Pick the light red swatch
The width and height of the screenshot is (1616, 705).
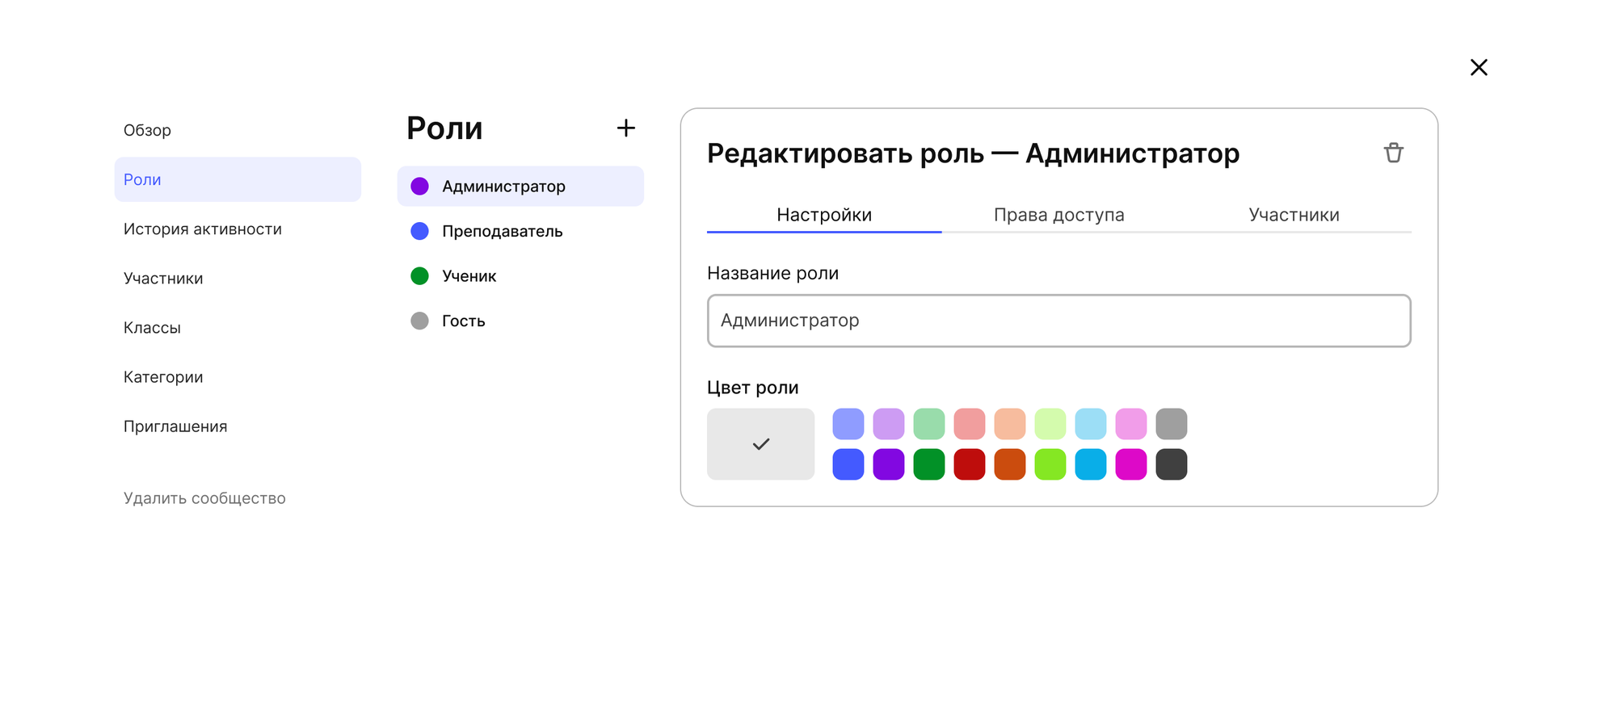coord(970,424)
